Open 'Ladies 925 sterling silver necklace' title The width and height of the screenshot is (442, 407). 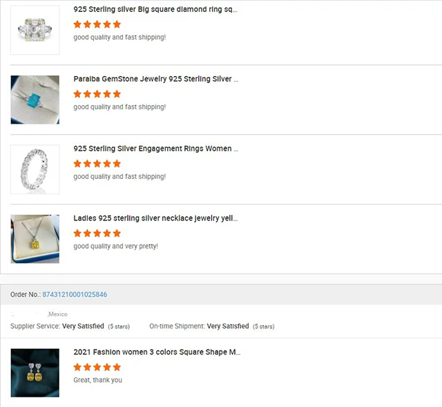point(155,218)
